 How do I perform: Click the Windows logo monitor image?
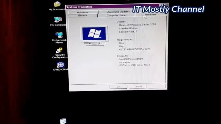click(x=94, y=36)
